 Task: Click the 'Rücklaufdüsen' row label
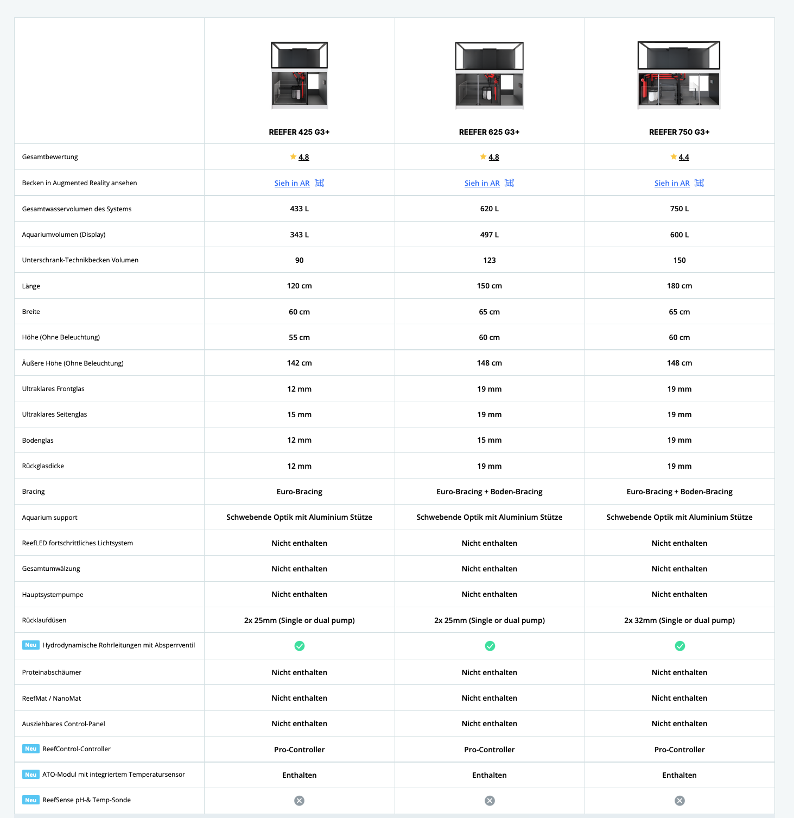(x=44, y=620)
